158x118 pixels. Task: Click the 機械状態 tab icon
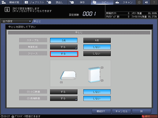4,2
